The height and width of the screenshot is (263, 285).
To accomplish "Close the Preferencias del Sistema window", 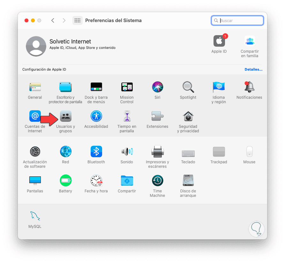I will click(26, 20).
